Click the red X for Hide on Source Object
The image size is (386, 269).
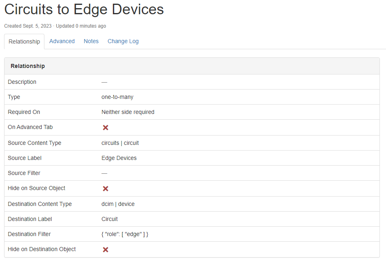click(105, 188)
